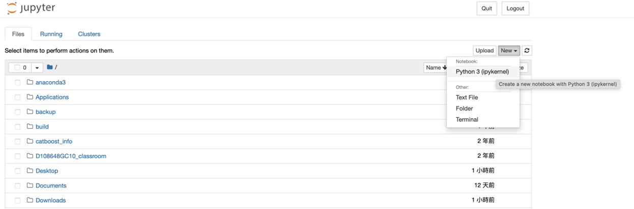Tick the checkbox for the backup folder

(18, 112)
